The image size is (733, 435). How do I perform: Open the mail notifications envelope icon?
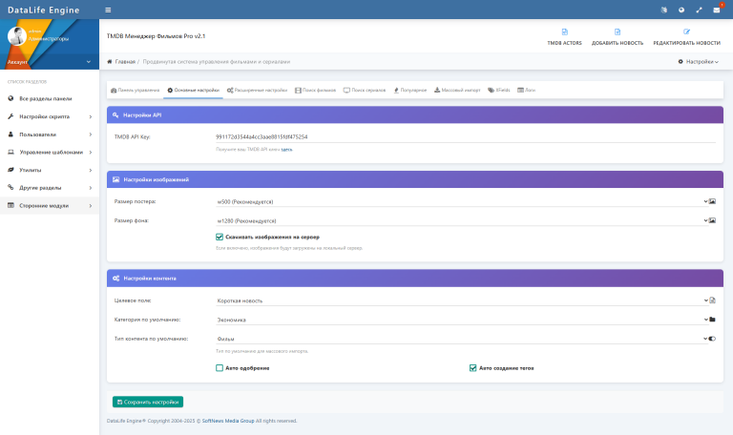[717, 10]
